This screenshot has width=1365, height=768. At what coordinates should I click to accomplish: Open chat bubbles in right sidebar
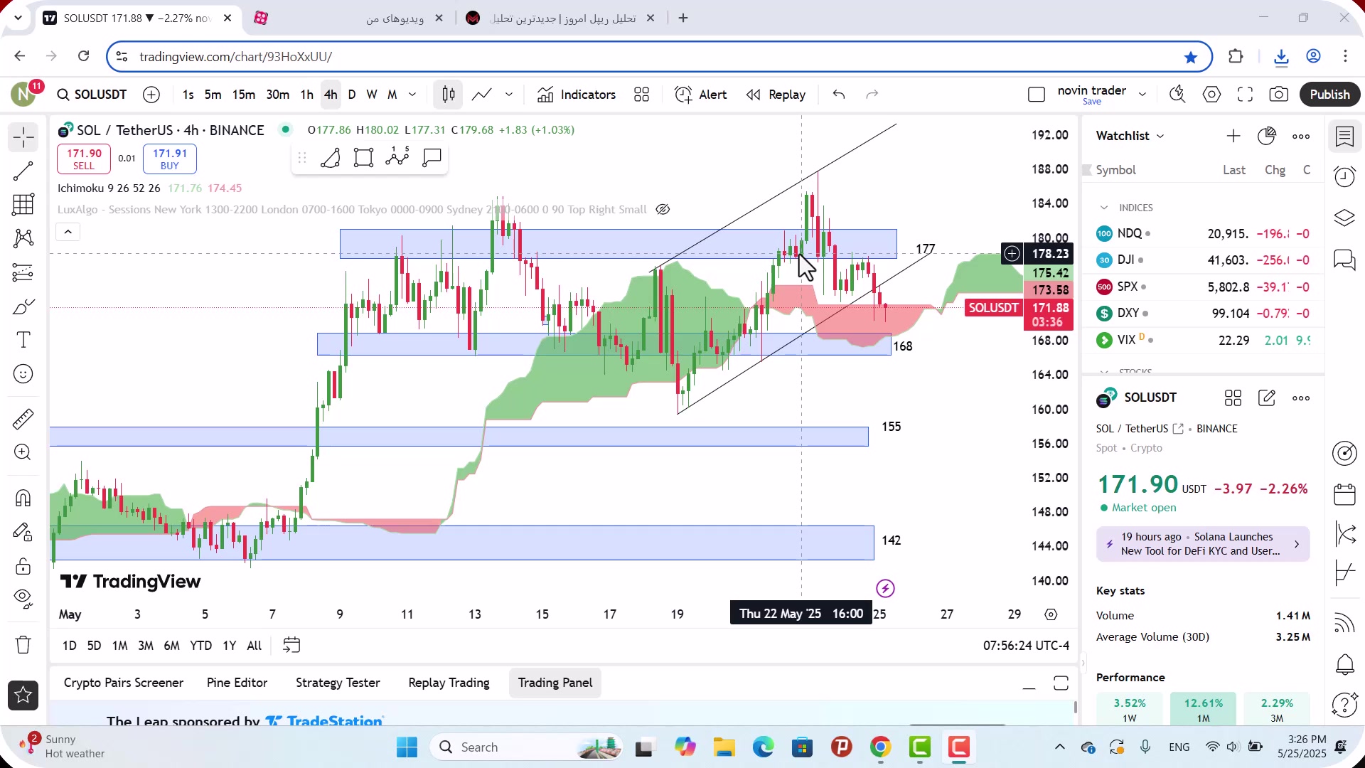pos(1344,260)
